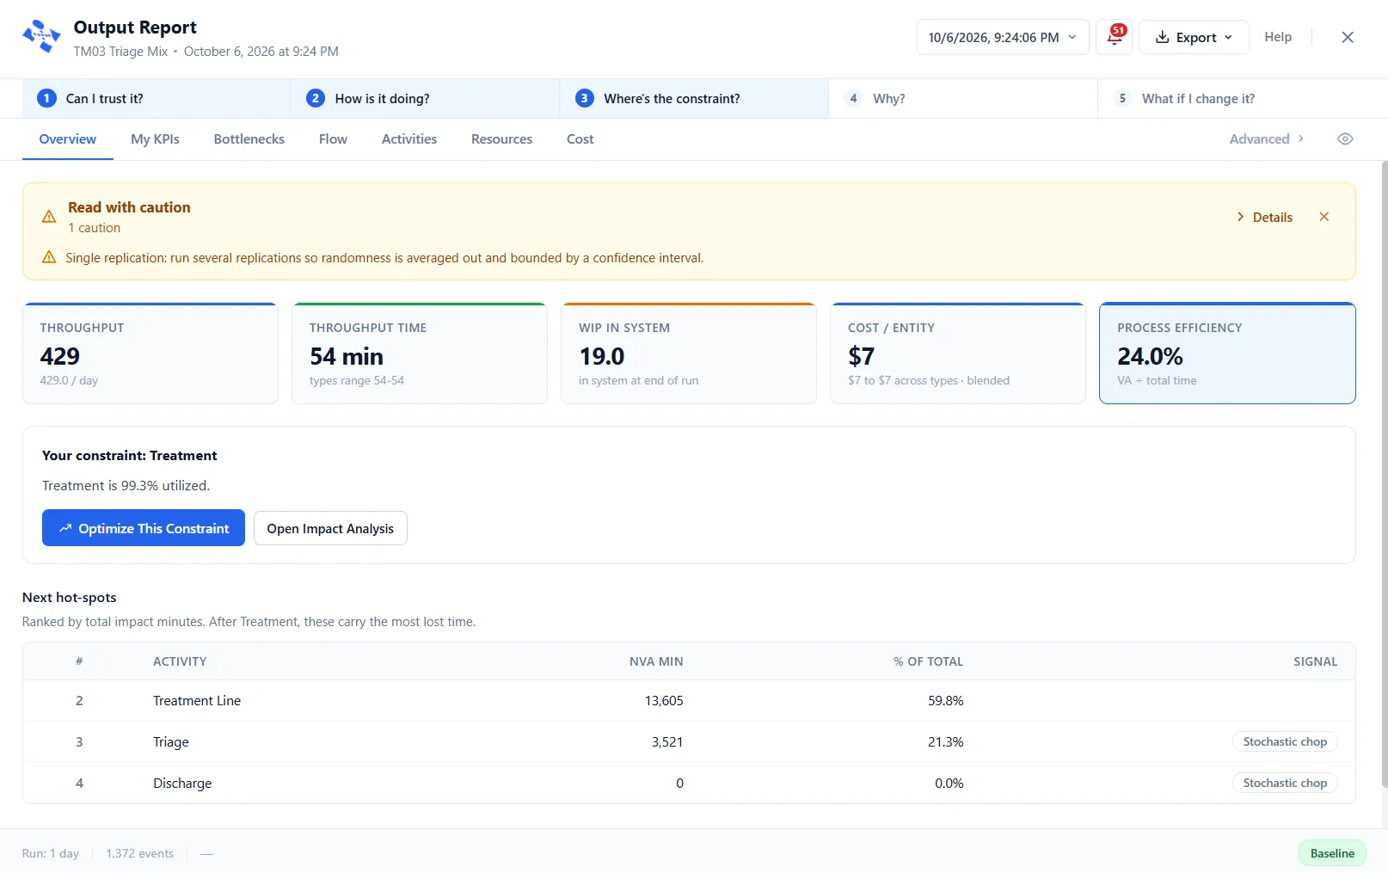The width and height of the screenshot is (1388, 873).
Task: Select the Cost / Entity card
Action: (958, 353)
